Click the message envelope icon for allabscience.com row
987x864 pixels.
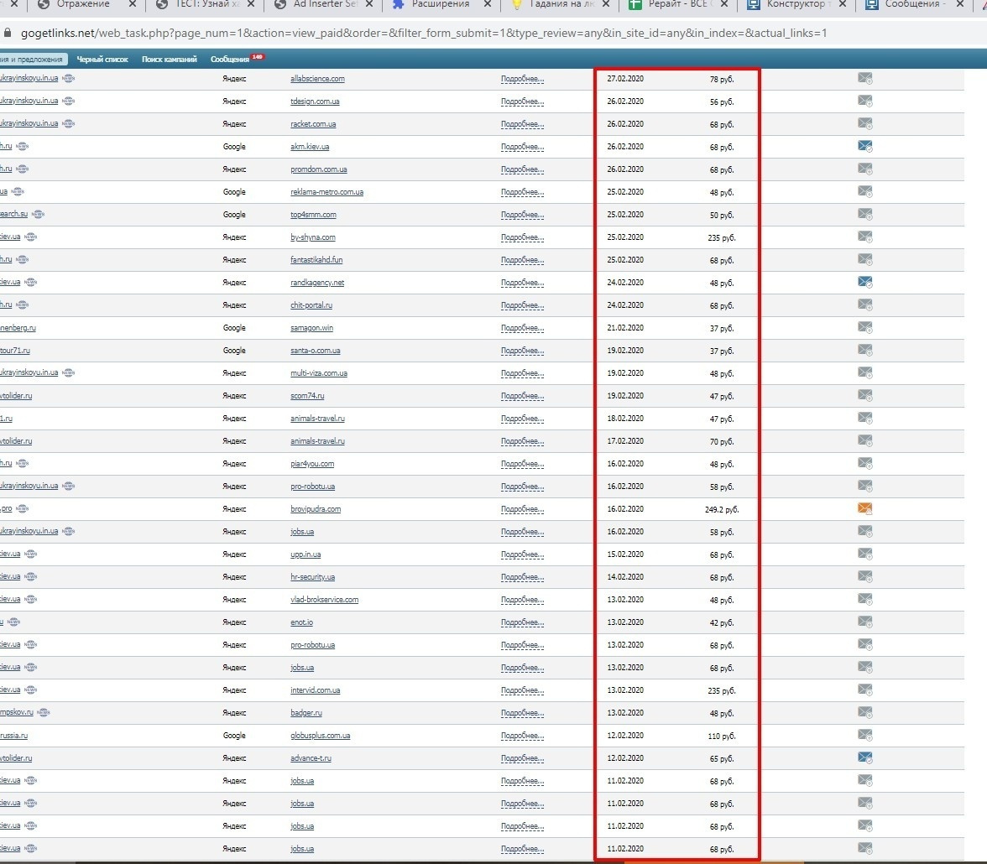[x=864, y=79]
